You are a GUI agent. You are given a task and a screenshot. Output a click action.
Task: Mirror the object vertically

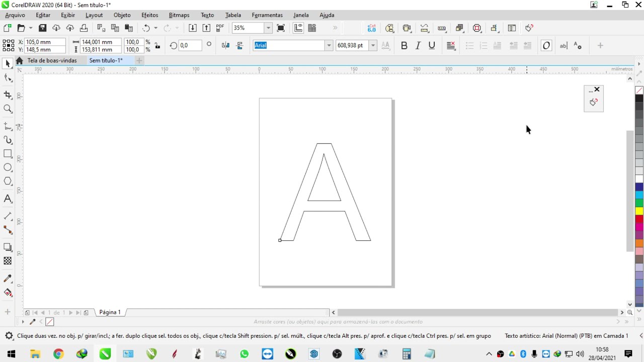pos(239,45)
